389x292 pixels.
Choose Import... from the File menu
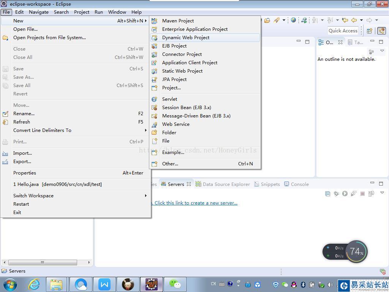coord(76,153)
